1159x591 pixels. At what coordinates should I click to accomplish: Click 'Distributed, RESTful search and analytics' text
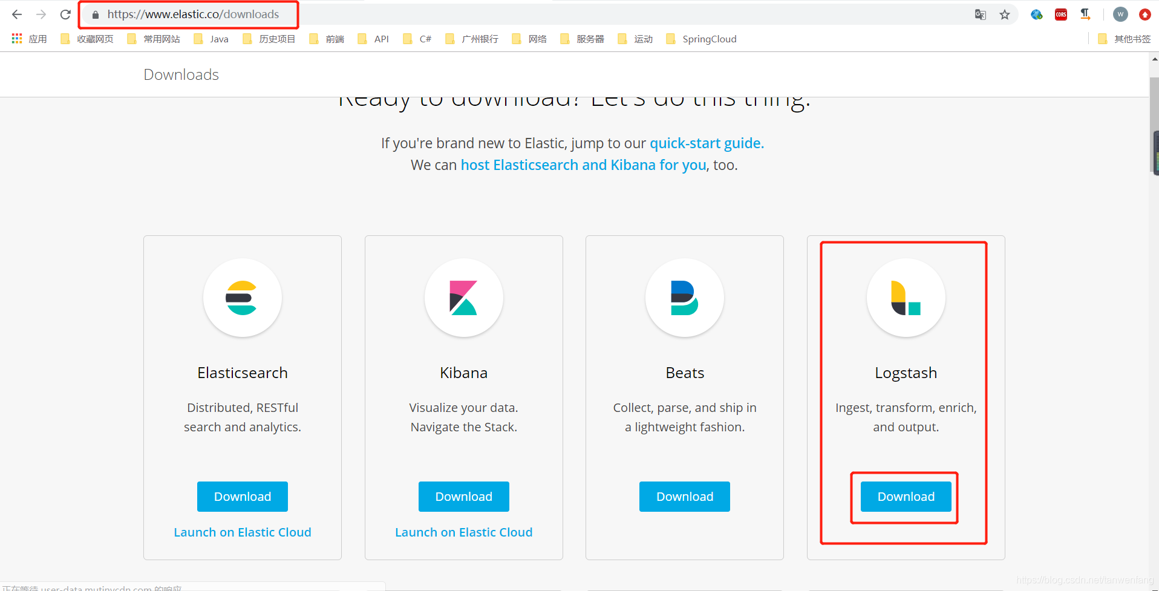point(243,417)
